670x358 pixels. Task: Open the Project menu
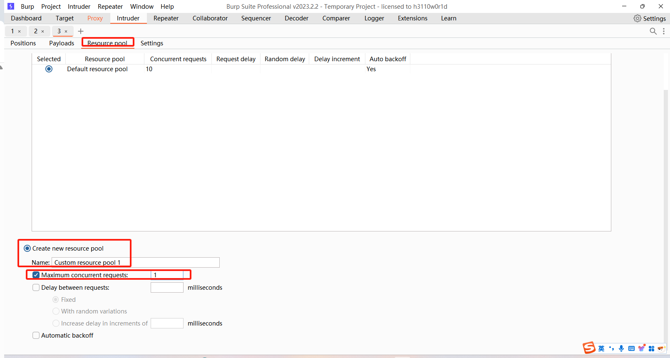point(51,7)
